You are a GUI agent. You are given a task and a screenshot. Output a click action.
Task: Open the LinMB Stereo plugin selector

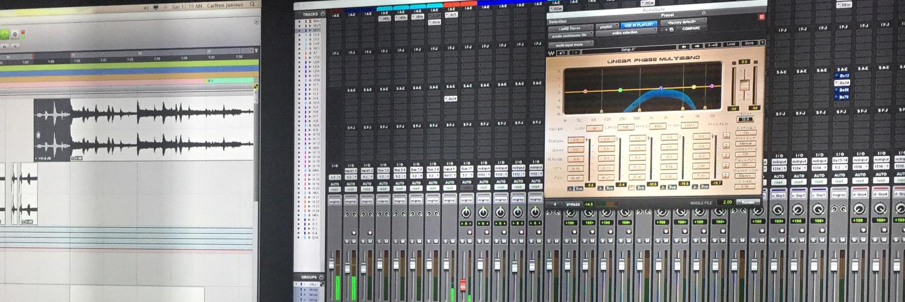coord(570,28)
